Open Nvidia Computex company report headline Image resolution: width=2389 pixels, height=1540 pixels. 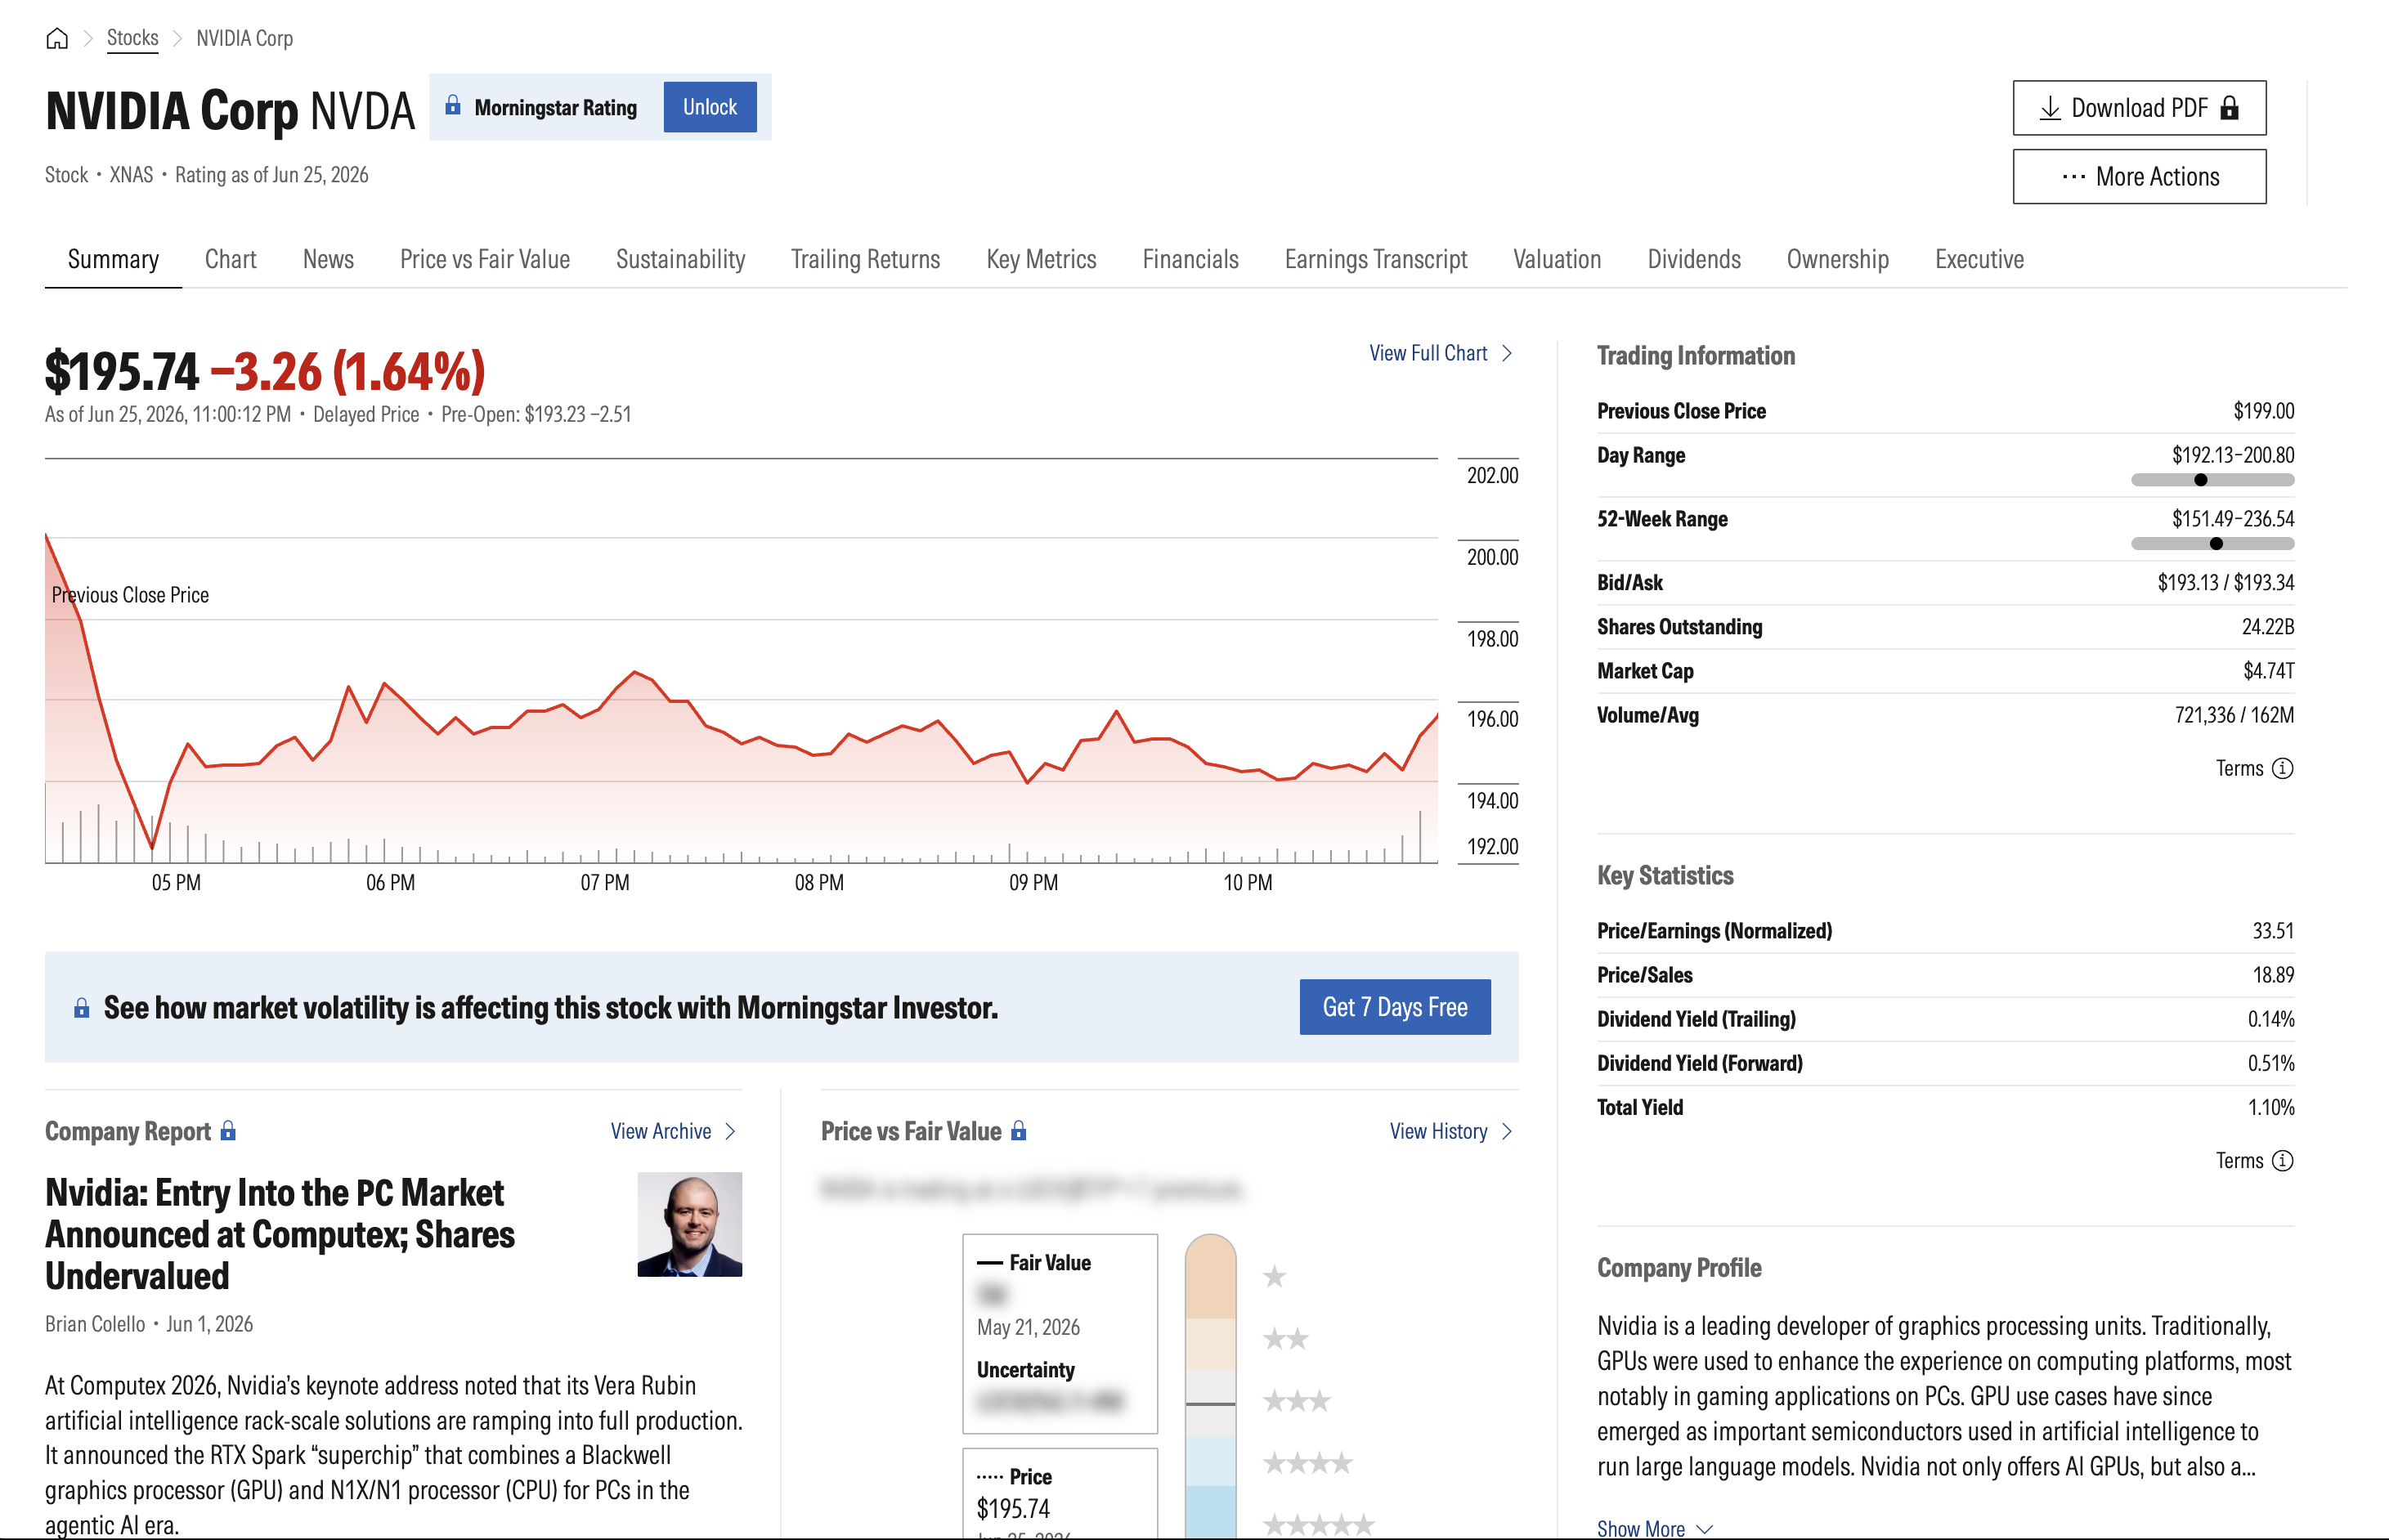(280, 1235)
